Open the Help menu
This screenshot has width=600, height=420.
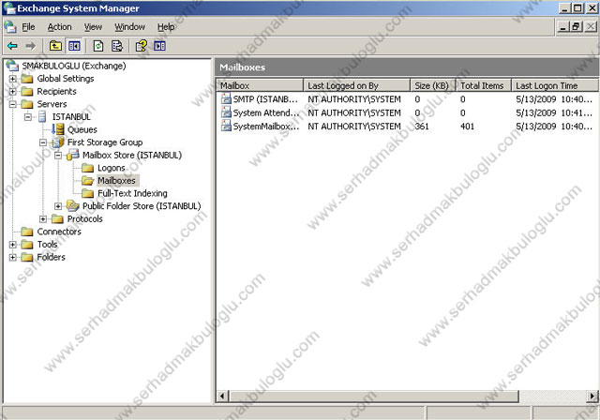click(166, 27)
